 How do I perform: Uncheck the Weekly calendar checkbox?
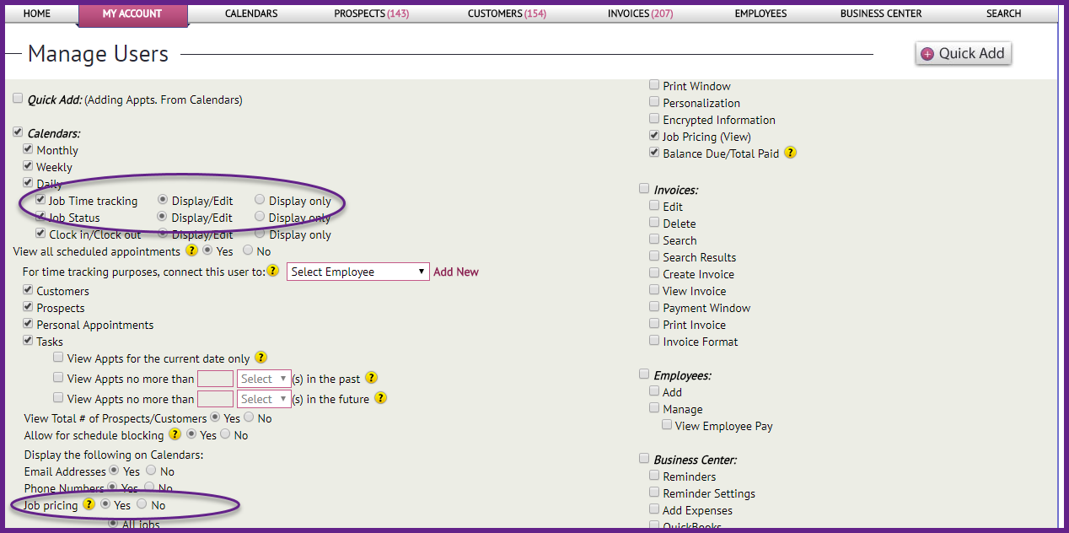click(28, 166)
